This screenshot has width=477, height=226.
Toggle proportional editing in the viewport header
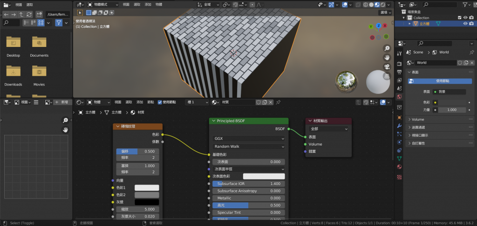(x=252, y=5)
